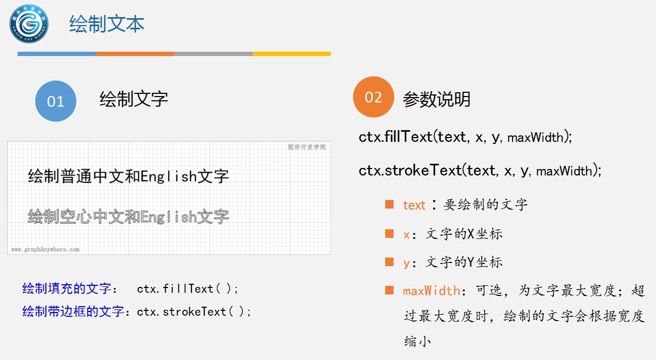The width and height of the screenshot is (656, 360).
Task: Click the ctx.strokeText(text, x, y, maxWidth) code line
Action: pyautogui.click(x=480, y=171)
